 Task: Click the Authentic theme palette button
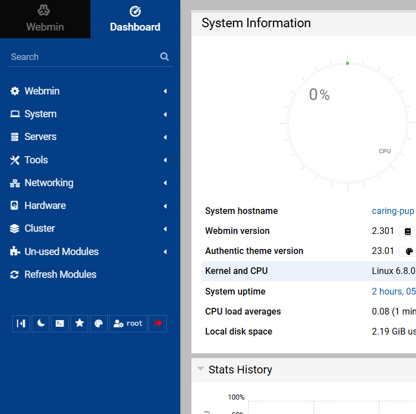click(x=408, y=251)
